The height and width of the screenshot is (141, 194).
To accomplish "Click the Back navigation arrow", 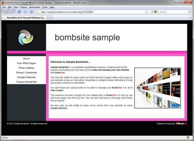I will click(x=6, y=12).
